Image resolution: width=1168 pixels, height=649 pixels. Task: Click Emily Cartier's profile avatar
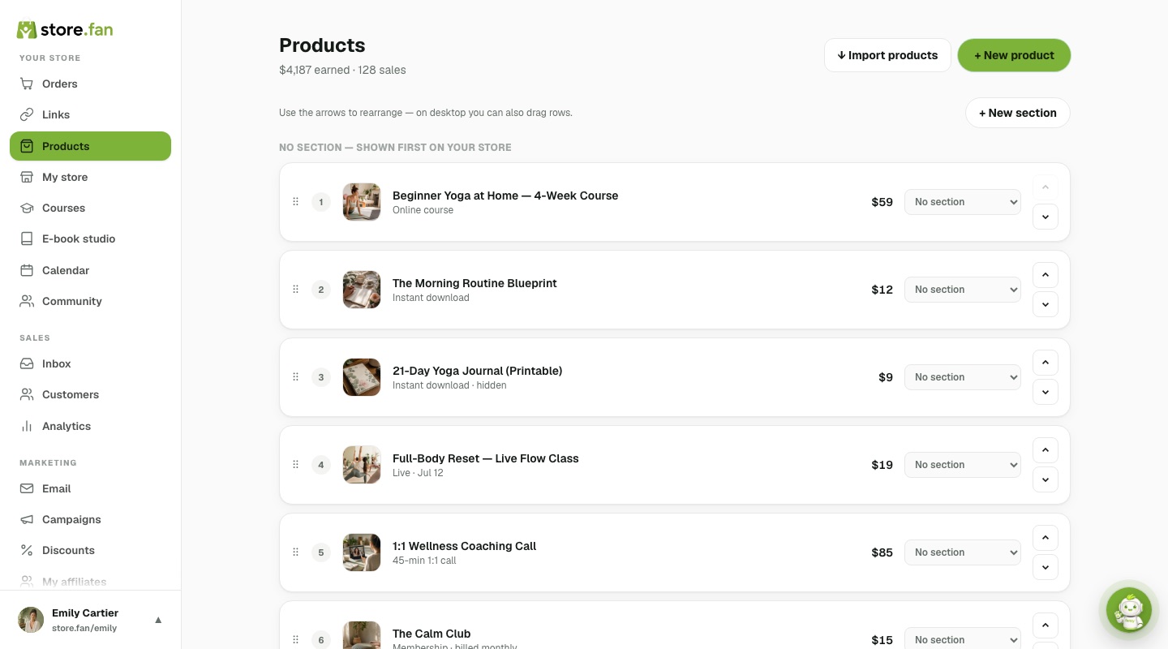[x=31, y=620]
